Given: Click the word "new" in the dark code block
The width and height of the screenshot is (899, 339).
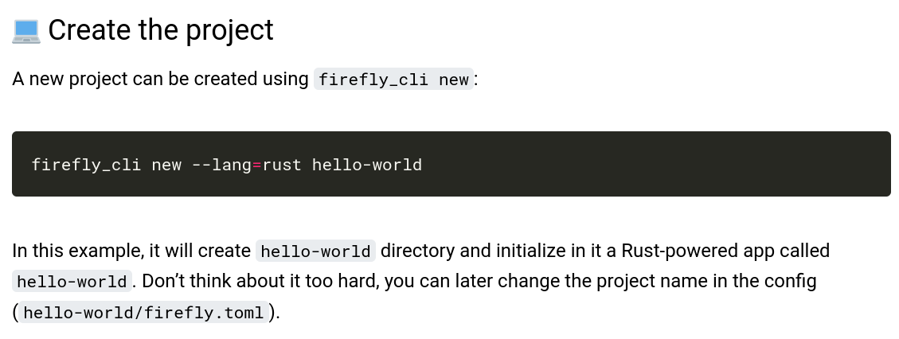Looking at the screenshot, I should coord(166,165).
